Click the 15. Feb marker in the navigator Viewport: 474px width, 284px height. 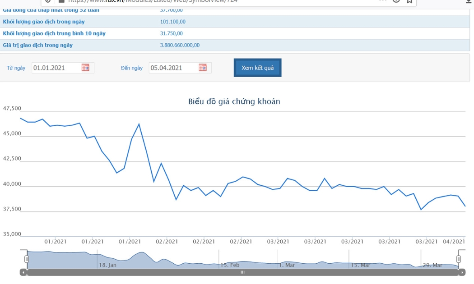pyautogui.click(x=230, y=265)
